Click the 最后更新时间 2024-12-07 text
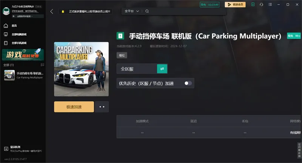Screen dimensions: 302x163 [x=168, y=46]
